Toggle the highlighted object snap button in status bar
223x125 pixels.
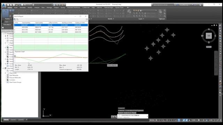coord(179,120)
